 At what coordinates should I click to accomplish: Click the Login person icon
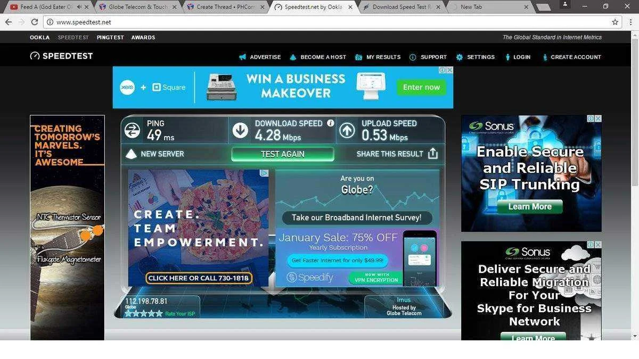point(507,57)
